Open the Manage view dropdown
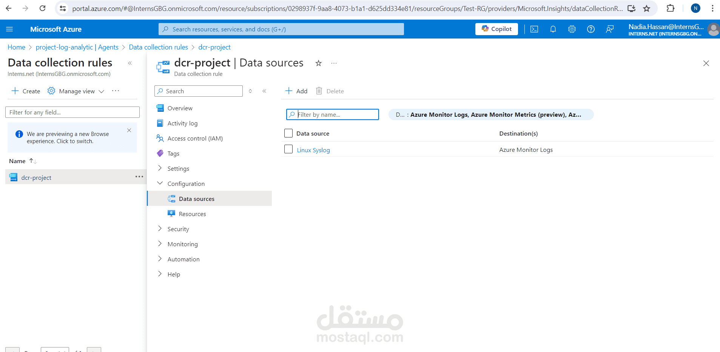The image size is (720, 352). 76,91
